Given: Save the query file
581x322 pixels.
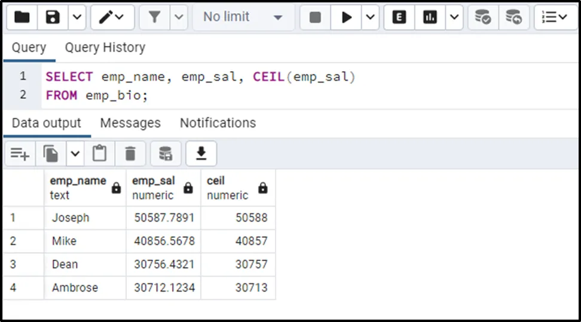Looking at the screenshot, I should (53, 17).
